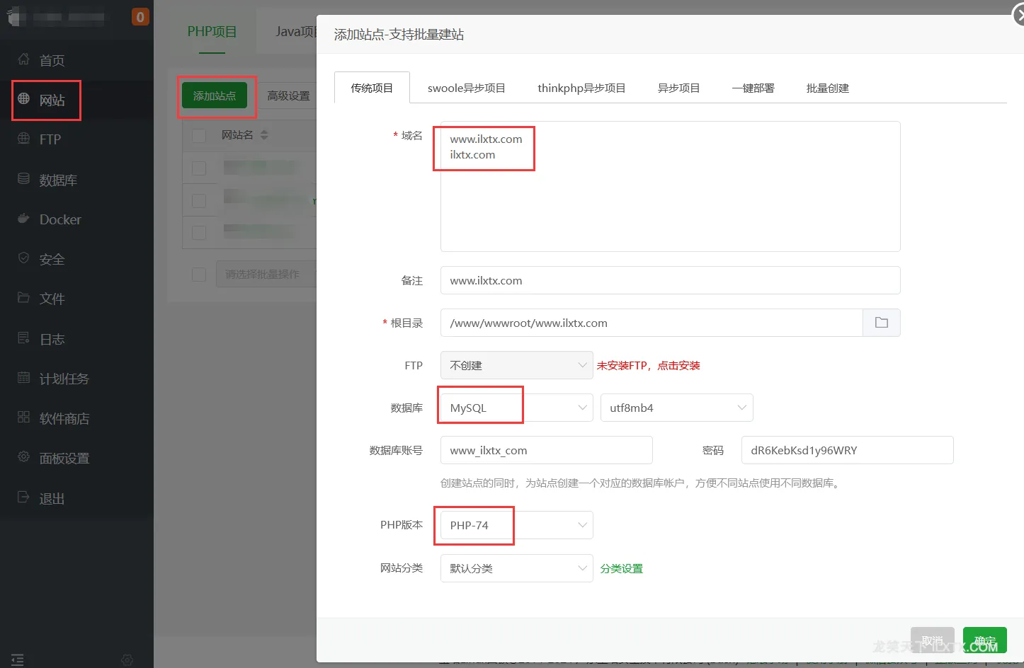This screenshot has width=1024, height=668.
Task: Switch to the 异步项目 tab
Action: pyautogui.click(x=678, y=88)
